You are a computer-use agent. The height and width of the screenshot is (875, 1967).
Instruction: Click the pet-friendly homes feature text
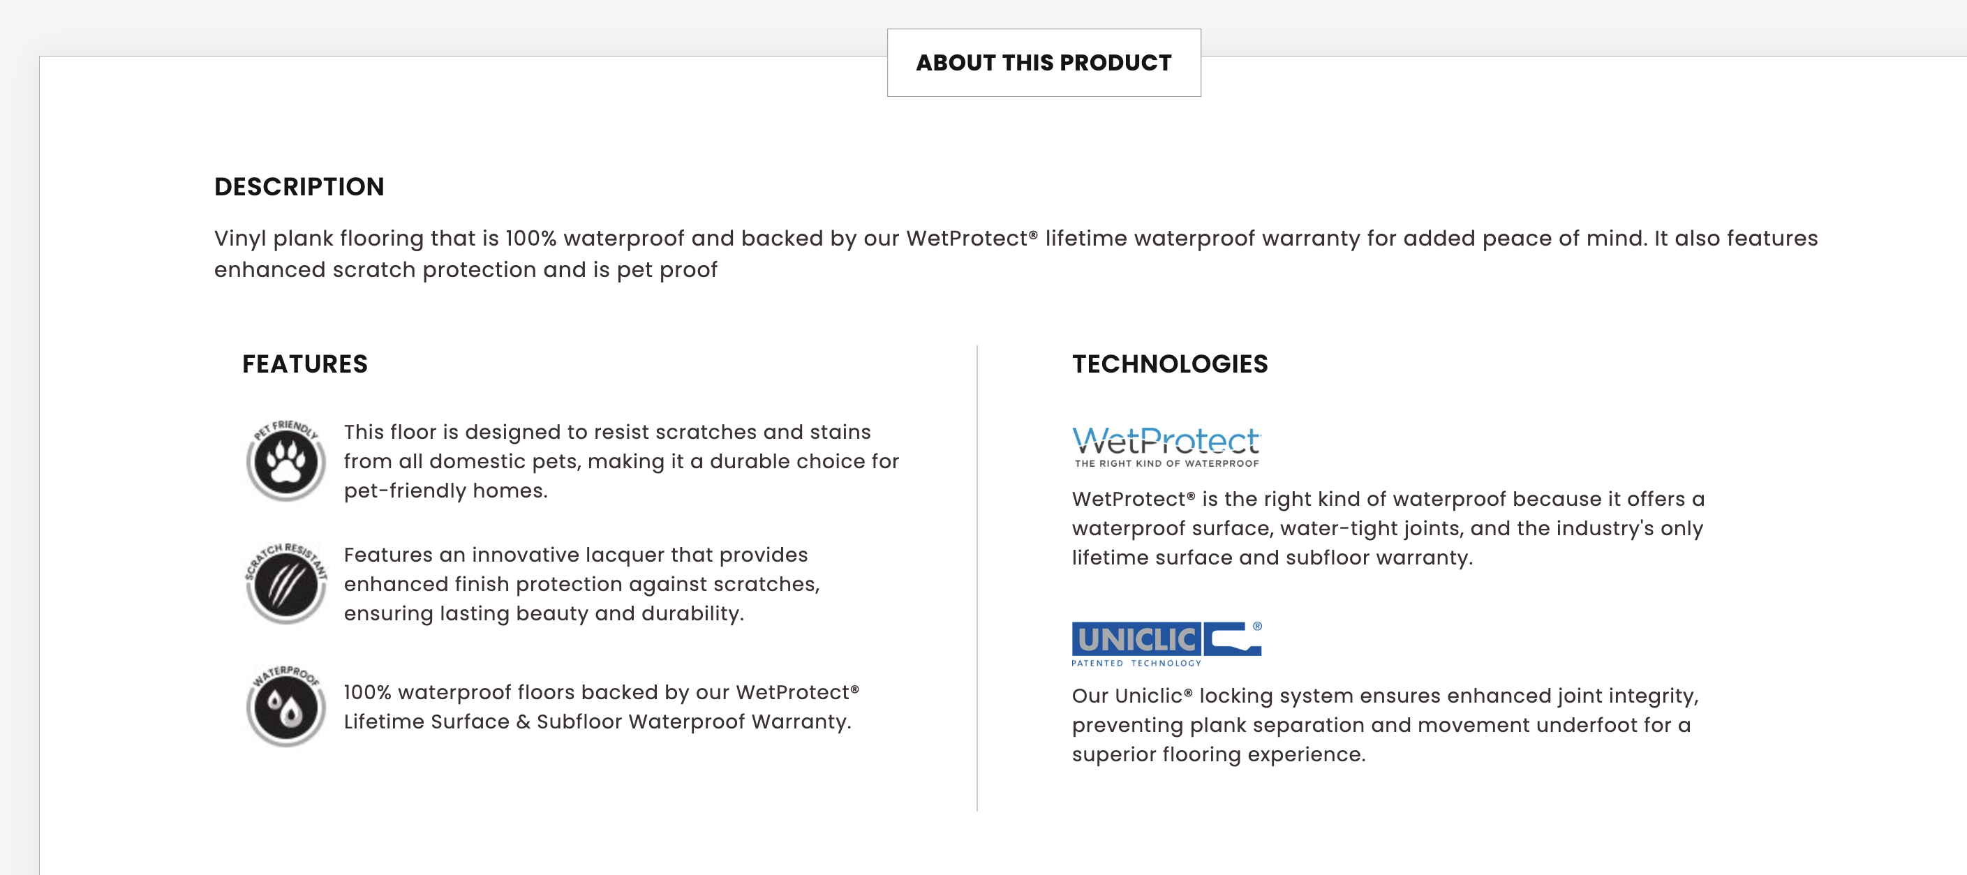pos(621,461)
